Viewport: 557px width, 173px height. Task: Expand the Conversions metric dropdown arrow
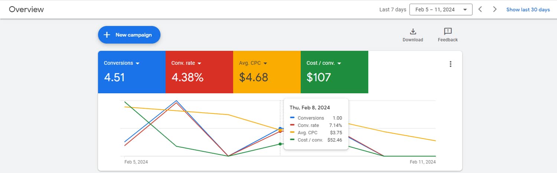click(138, 63)
